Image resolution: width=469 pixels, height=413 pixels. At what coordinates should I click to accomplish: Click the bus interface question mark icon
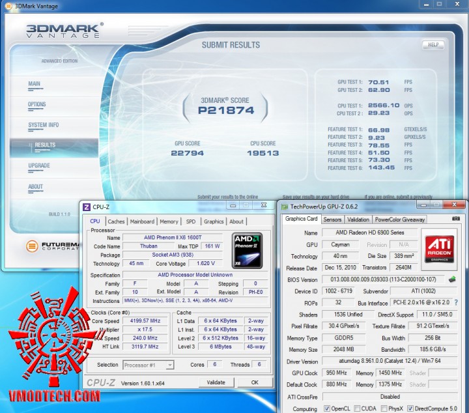tap(456, 303)
